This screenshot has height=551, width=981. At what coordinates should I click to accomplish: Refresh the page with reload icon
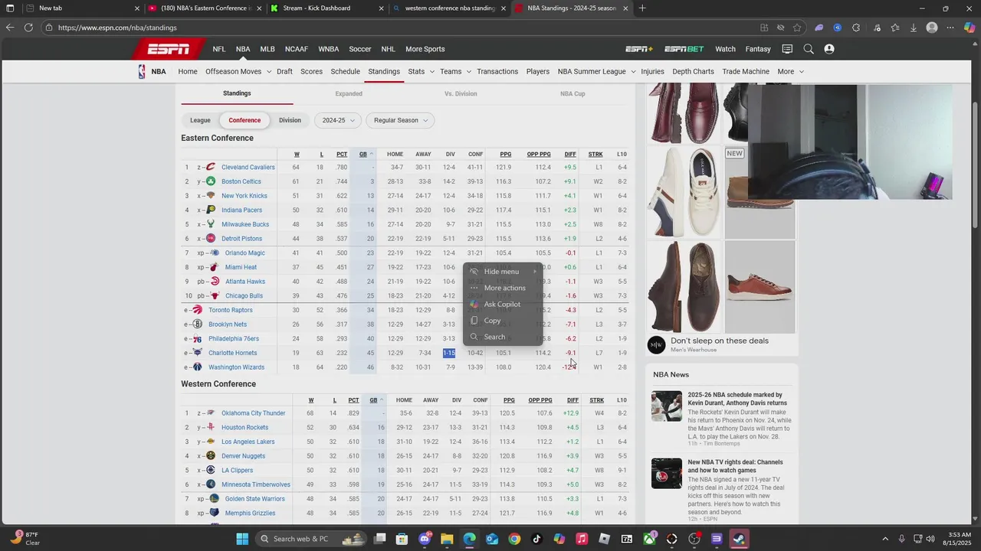coord(28,28)
